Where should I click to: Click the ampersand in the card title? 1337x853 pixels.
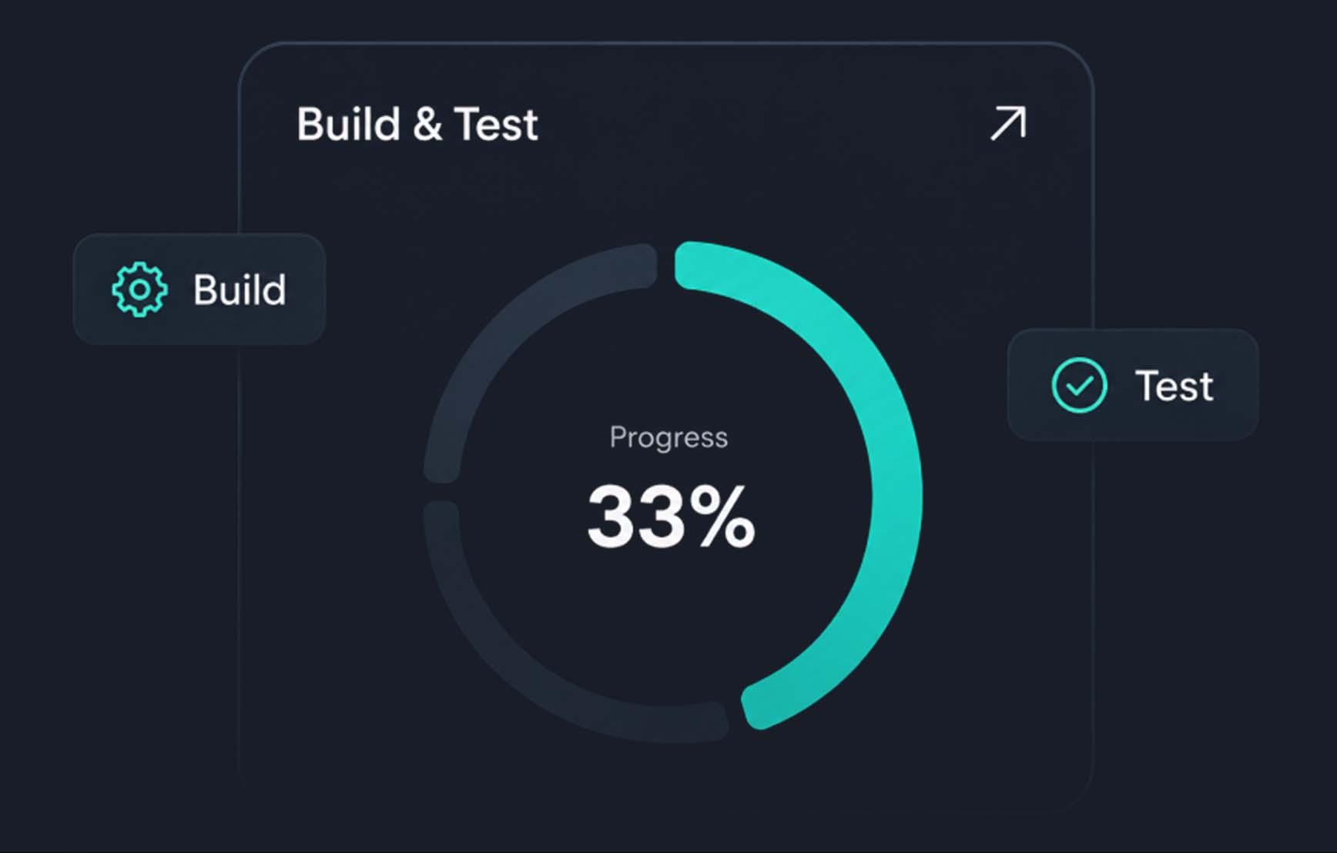point(427,125)
